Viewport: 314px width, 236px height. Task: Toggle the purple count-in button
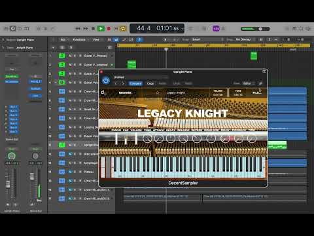[x=216, y=29]
